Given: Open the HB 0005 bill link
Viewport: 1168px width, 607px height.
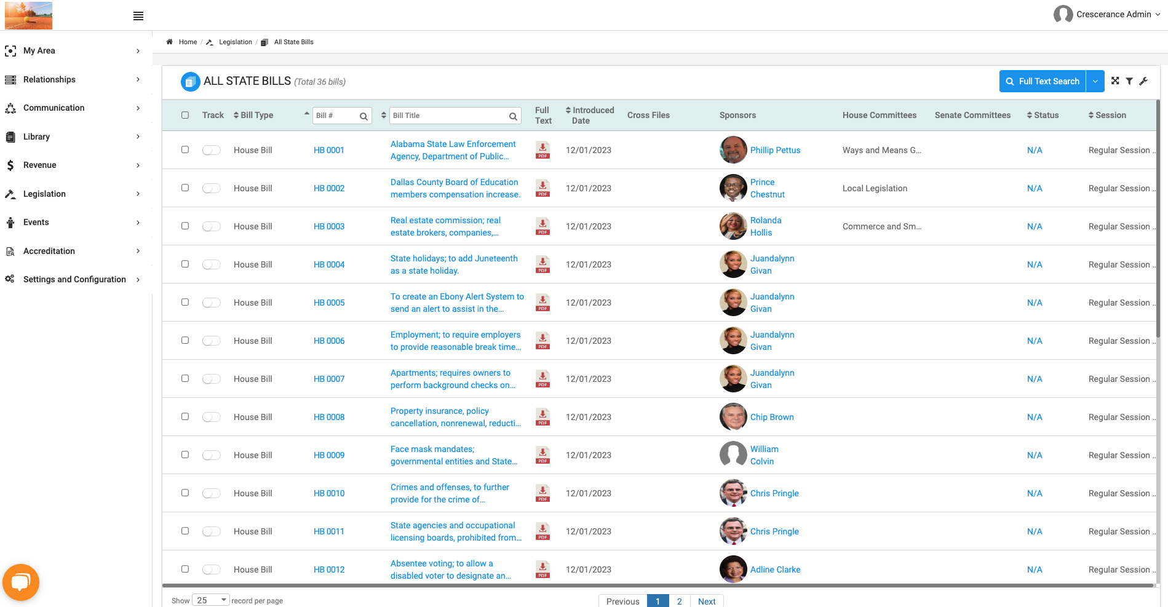Looking at the screenshot, I should click(329, 303).
